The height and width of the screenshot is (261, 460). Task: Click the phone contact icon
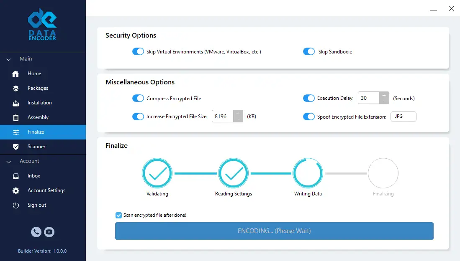click(36, 232)
